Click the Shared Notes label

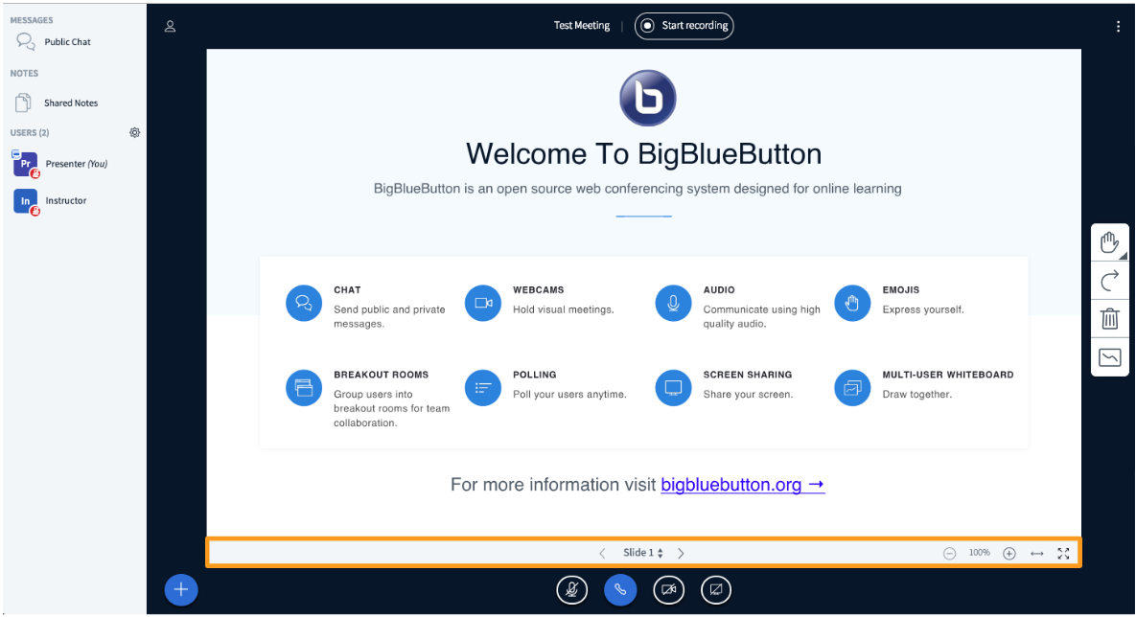pyautogui.click(x=71, y=103)
